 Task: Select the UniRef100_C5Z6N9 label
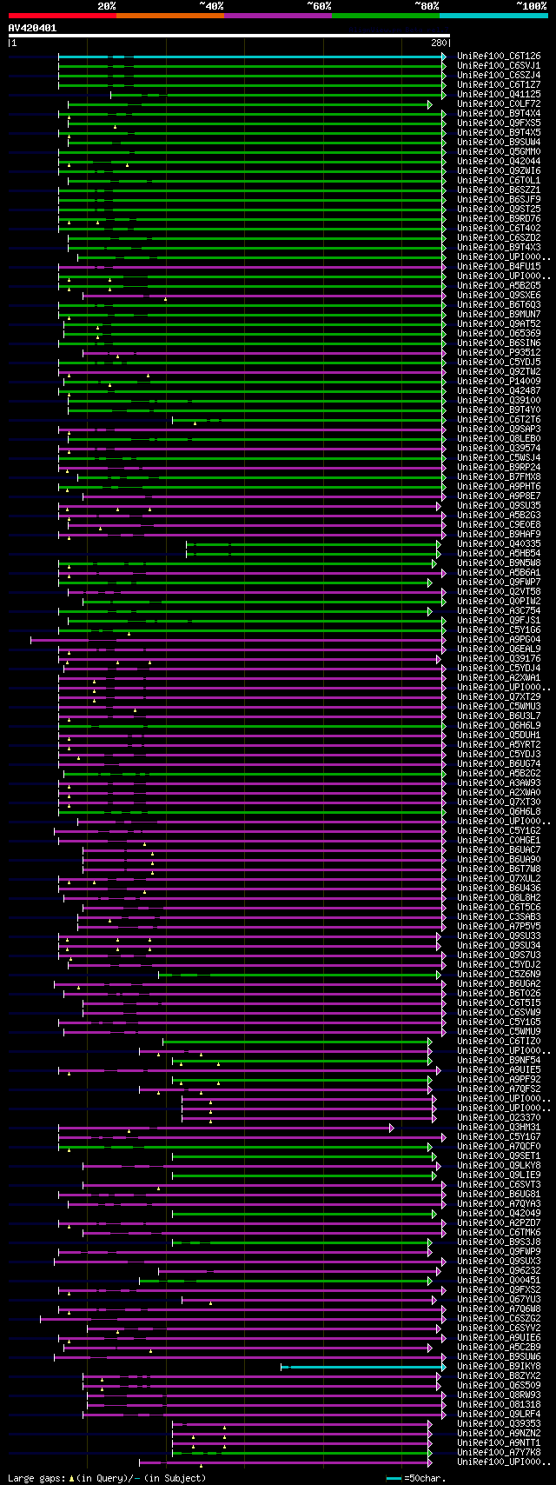499,975
